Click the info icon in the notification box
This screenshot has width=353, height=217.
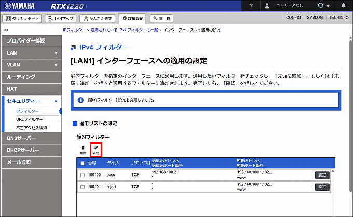click(x=80, y=100)
